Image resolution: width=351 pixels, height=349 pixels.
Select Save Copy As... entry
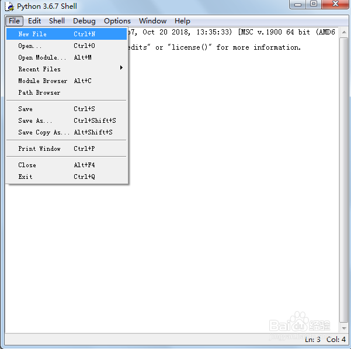(67, 132)
